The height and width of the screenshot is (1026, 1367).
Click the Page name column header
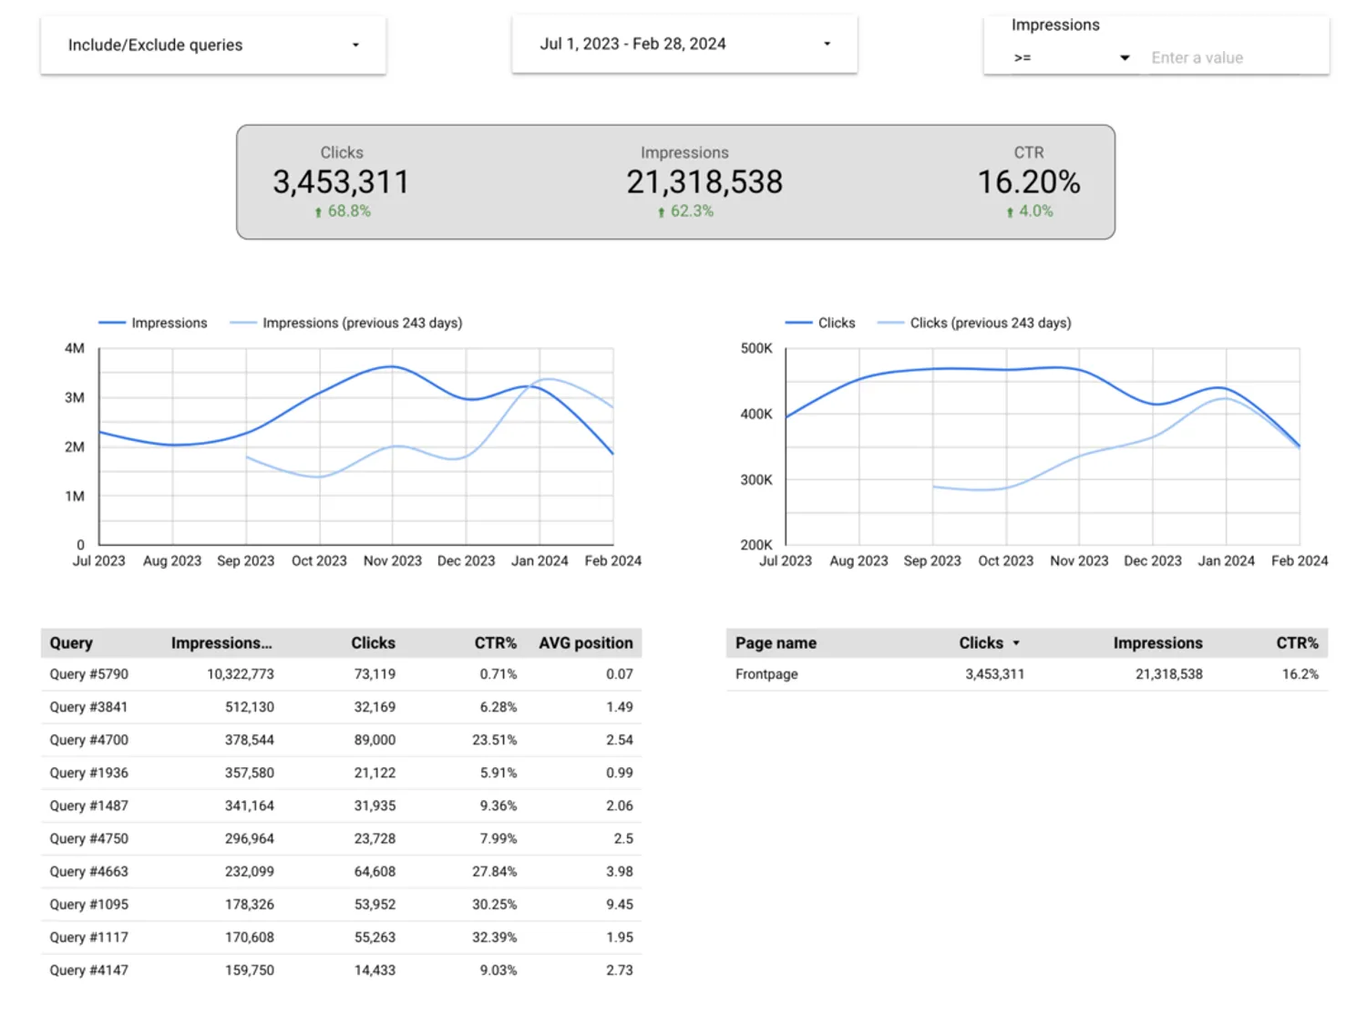tap(776, 643)
